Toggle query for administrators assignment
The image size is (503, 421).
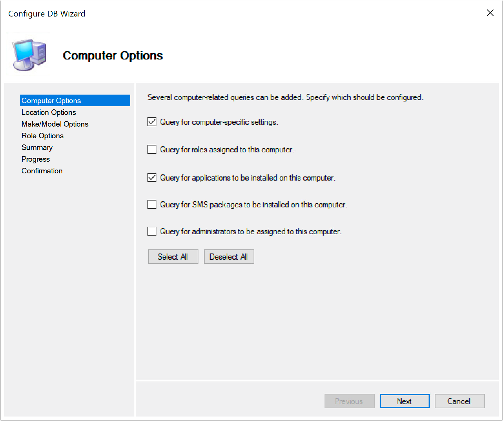tap(152, 231)
